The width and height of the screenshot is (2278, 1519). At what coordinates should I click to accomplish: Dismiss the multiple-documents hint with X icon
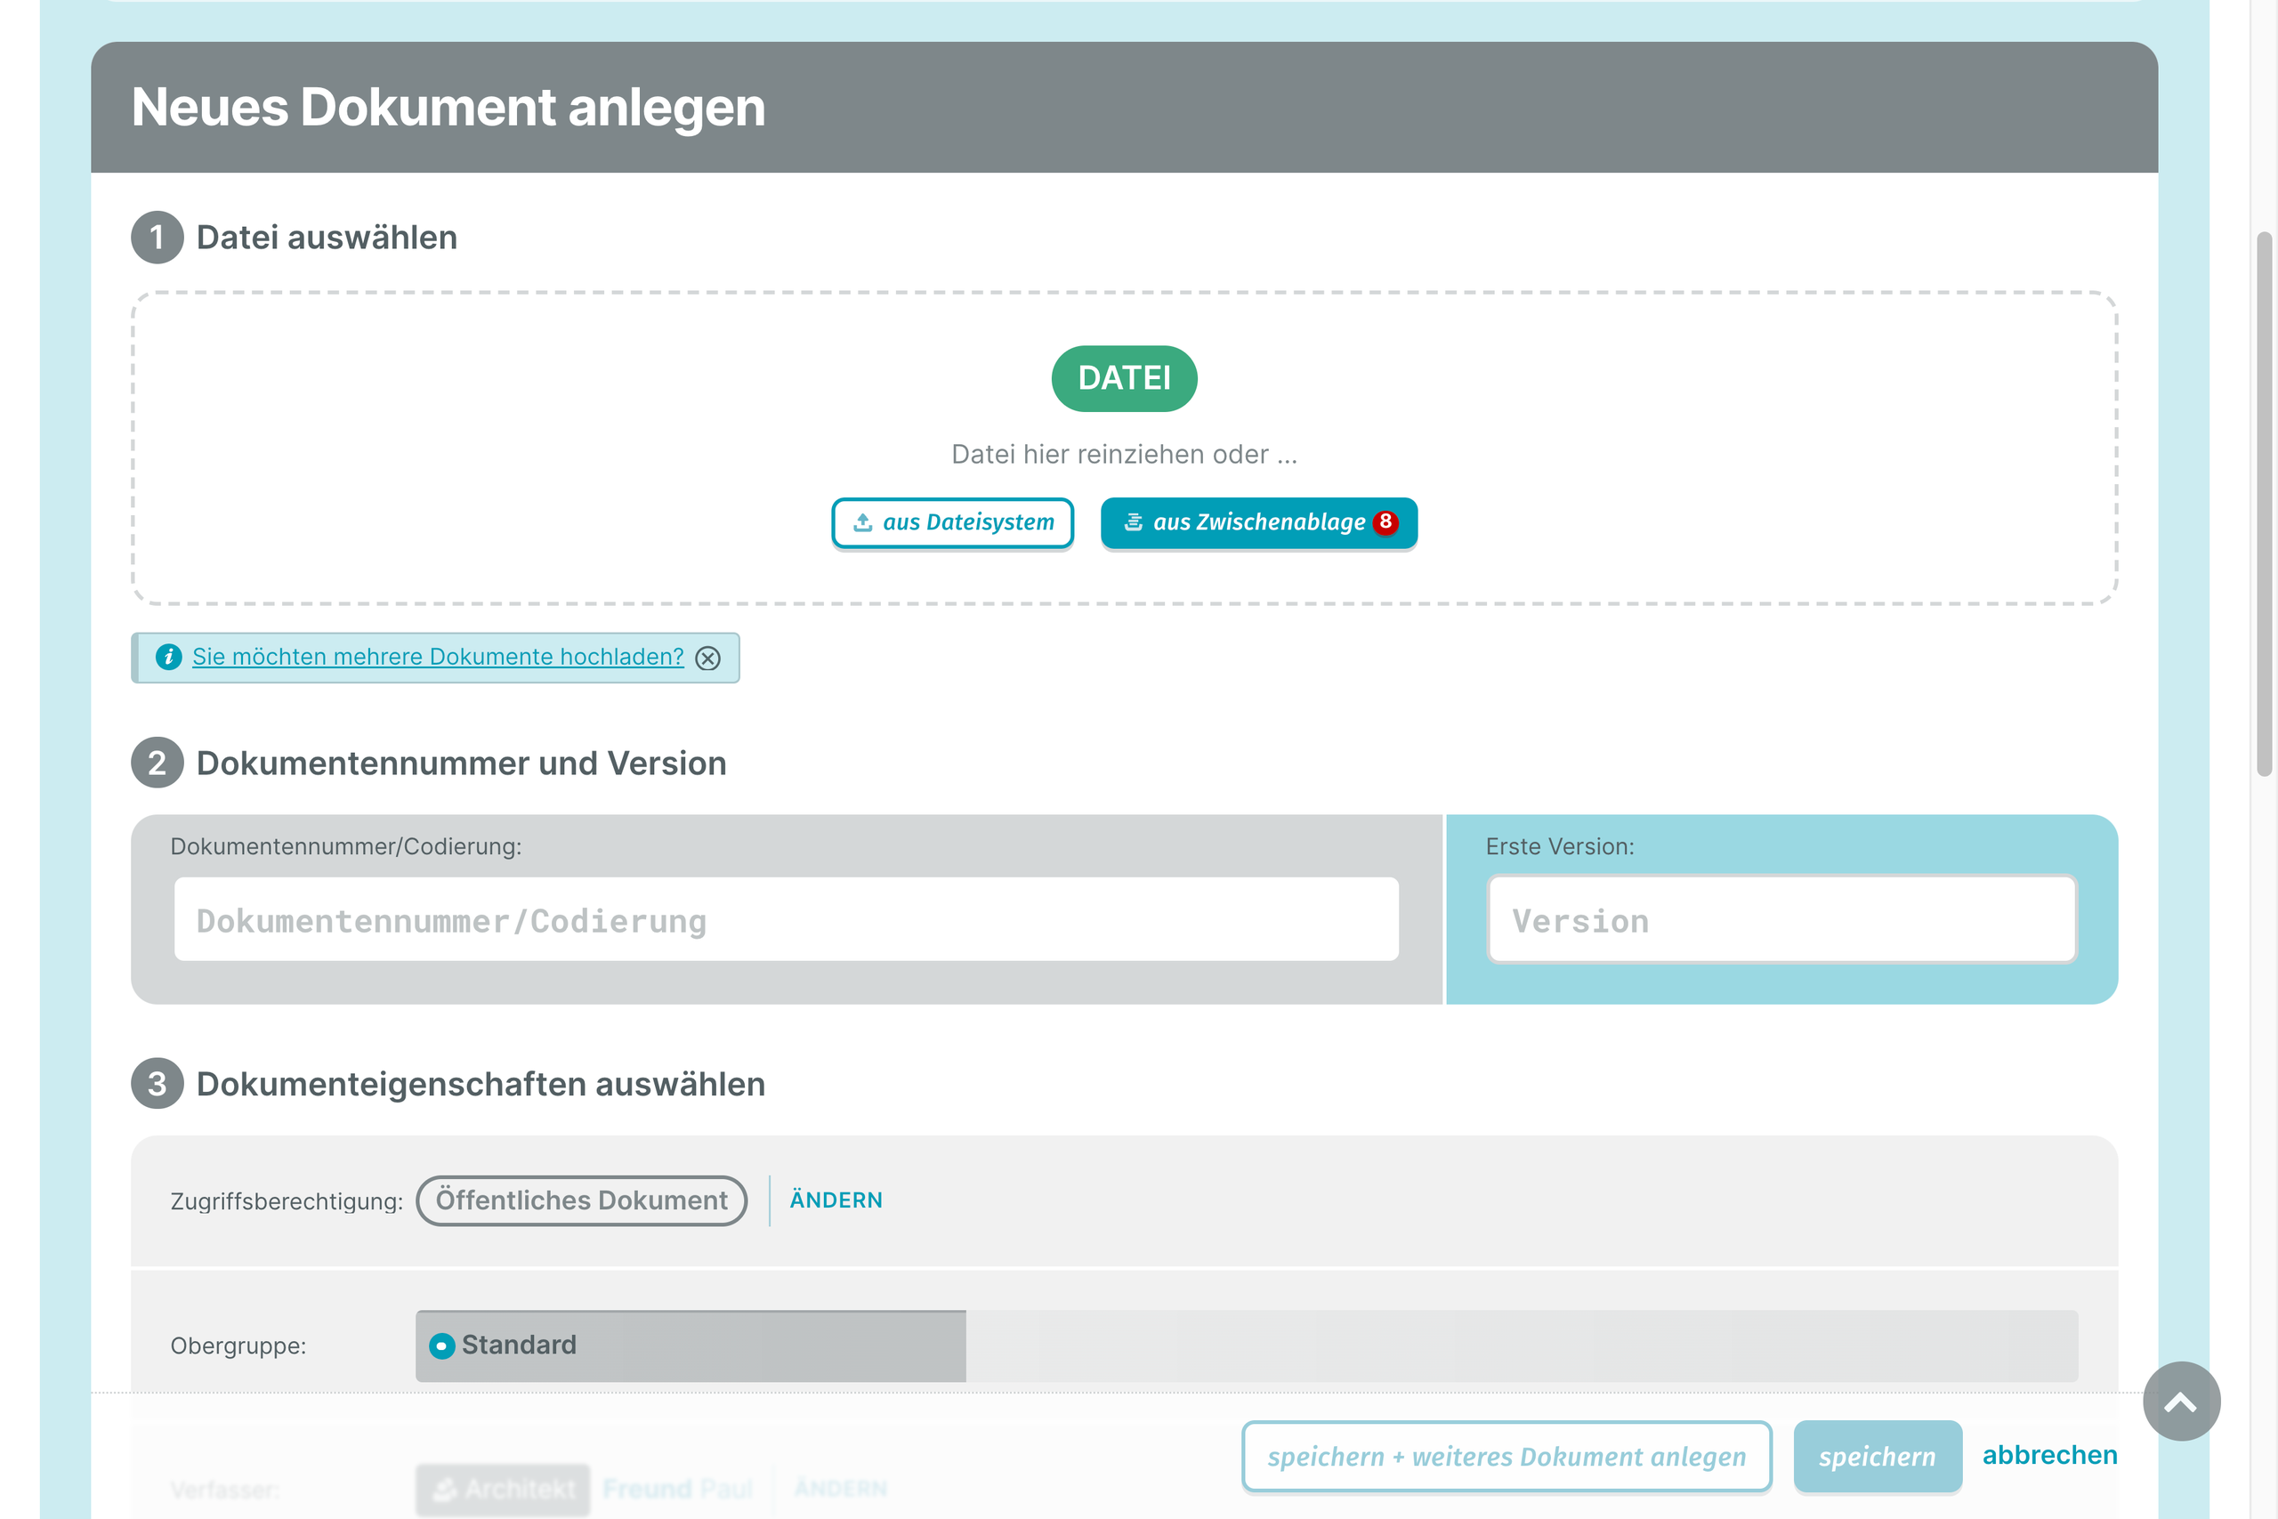708,658
